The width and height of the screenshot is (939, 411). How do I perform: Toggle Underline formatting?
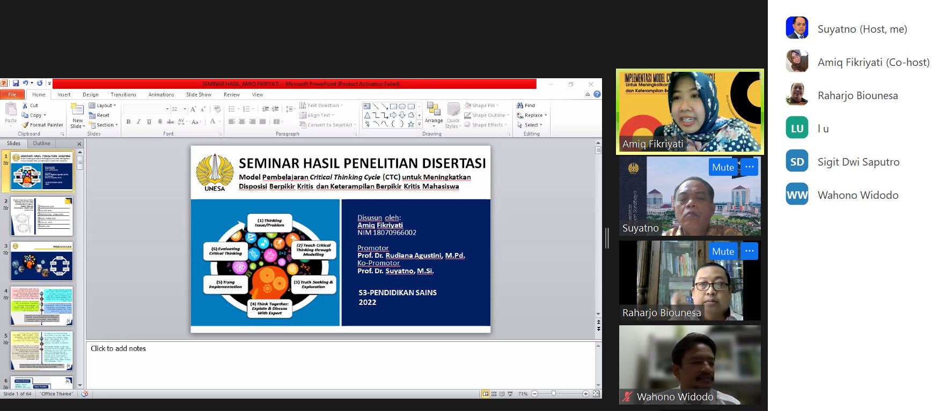click(149, 122)
